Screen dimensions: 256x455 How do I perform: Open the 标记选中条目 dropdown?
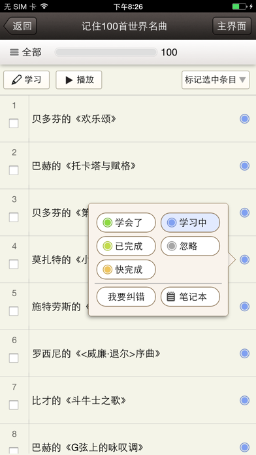point(216,80)
